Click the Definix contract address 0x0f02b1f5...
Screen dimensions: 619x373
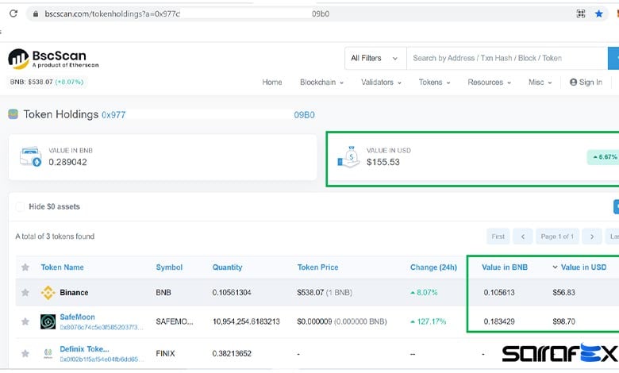102,360
